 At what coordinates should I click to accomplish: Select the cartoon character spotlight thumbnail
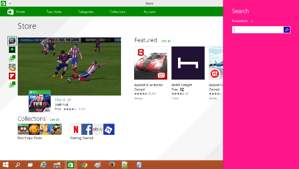[12, 67]
